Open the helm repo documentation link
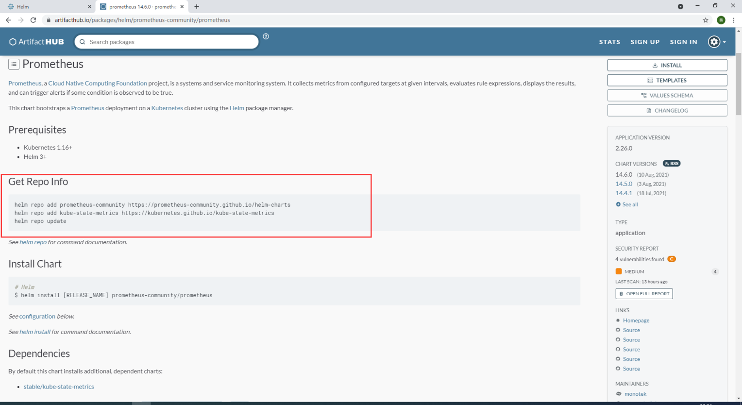The width and height of the screenshot is (742, 405). point(33,242)
